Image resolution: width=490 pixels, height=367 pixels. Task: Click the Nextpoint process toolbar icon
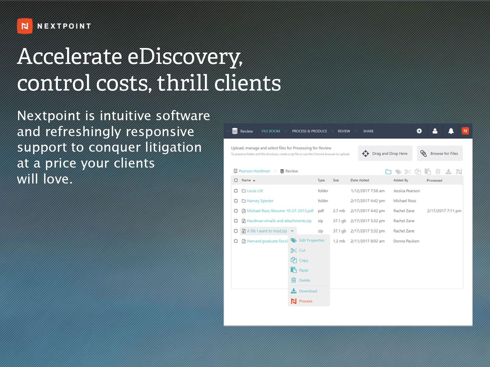pyautogui.click(x=459, y=172)
